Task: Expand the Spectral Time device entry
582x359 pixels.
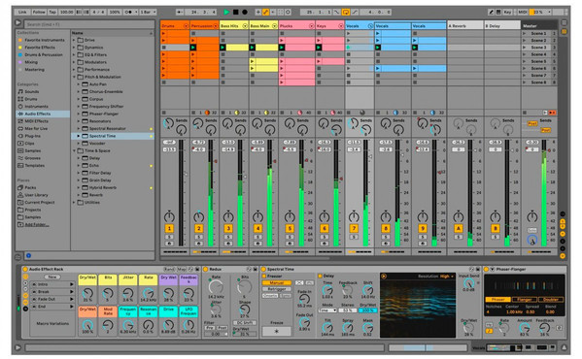Action: pos(79,136)
